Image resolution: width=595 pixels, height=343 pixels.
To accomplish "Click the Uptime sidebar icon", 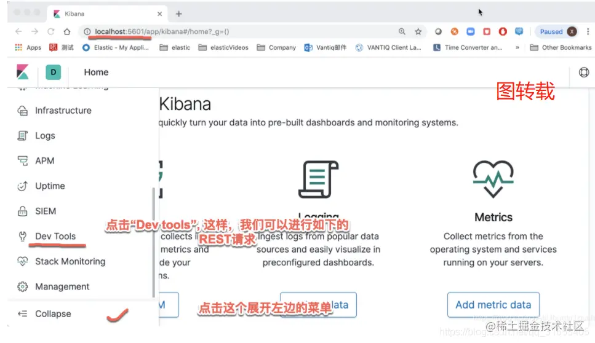I will pos(22,186).
